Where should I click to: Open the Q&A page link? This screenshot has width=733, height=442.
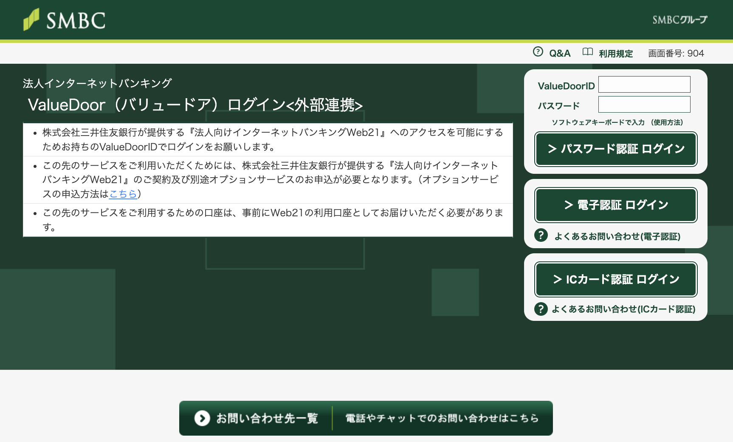[559, 54]
